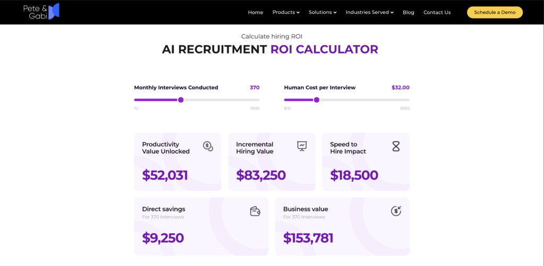Click the Monthly Interviews track near 1000

[256, 100]
